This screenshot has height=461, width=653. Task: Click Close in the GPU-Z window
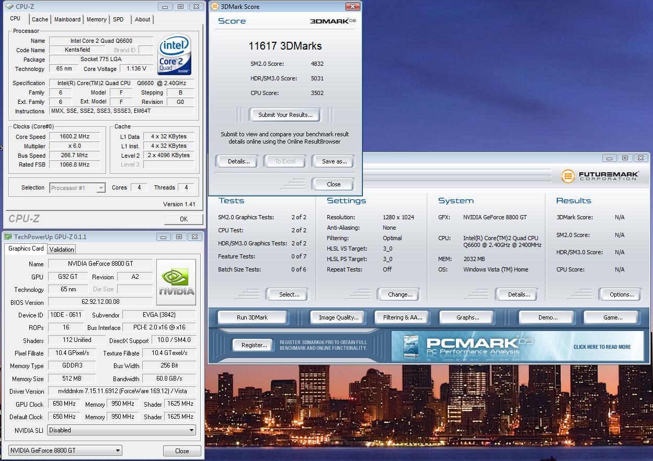click(182, 451)
